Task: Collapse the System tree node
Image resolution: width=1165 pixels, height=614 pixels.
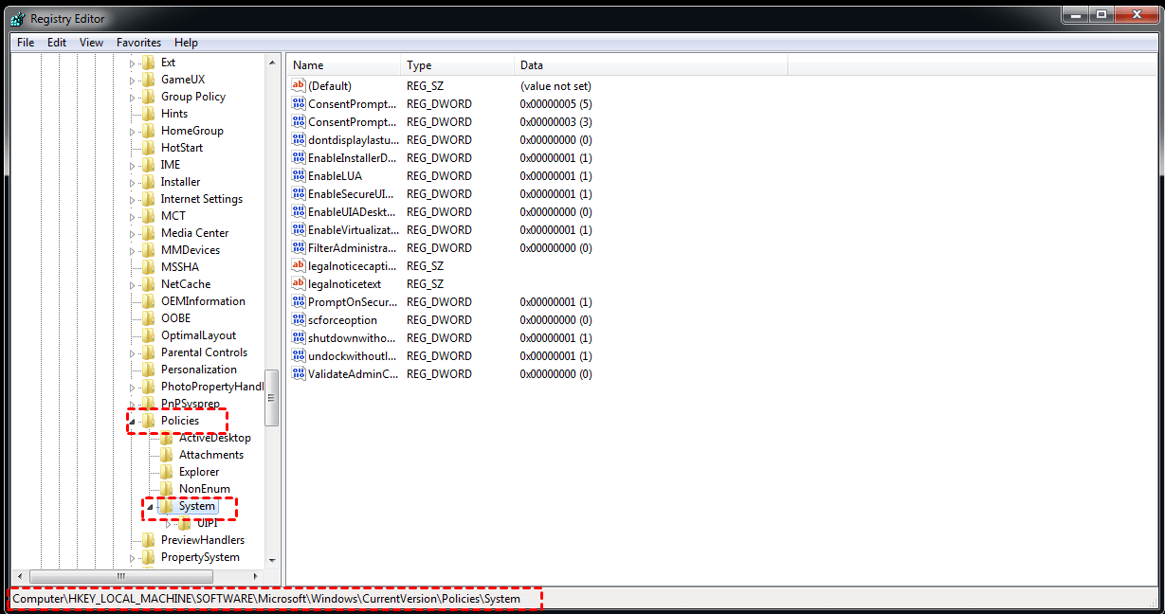Action: 151,506
